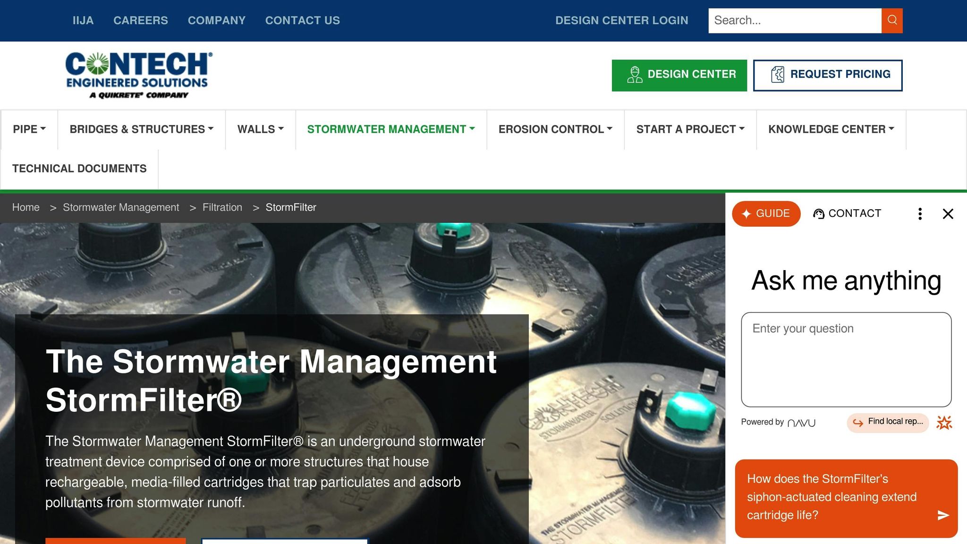Switch to the Contact tab with headset icon

point(847,213)
